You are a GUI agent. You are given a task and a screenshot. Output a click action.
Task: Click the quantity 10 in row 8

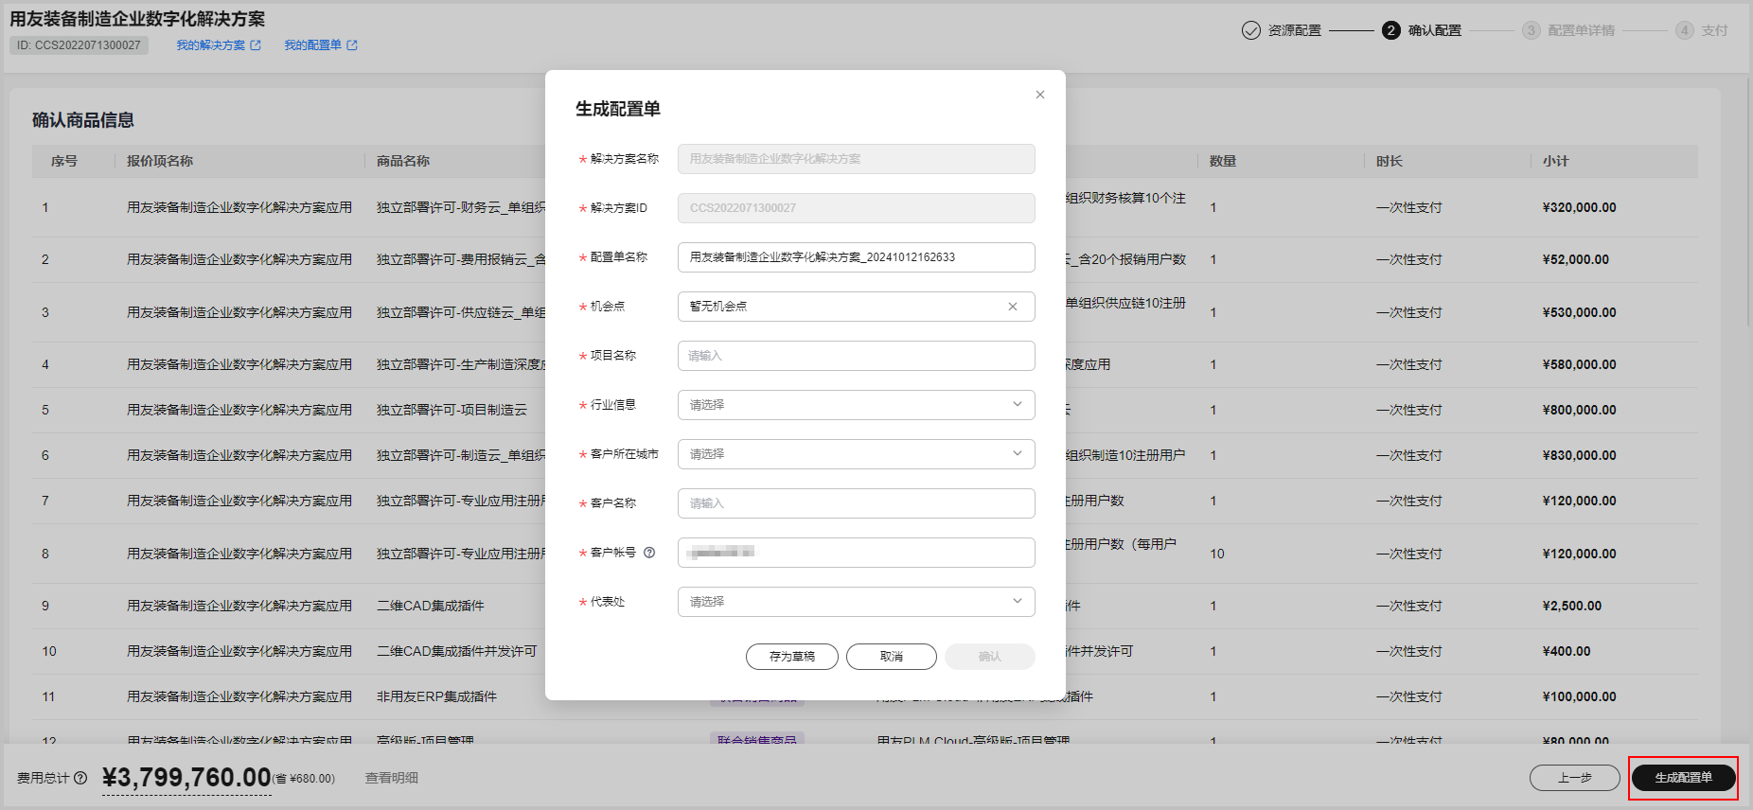[x=1217, y=554]
